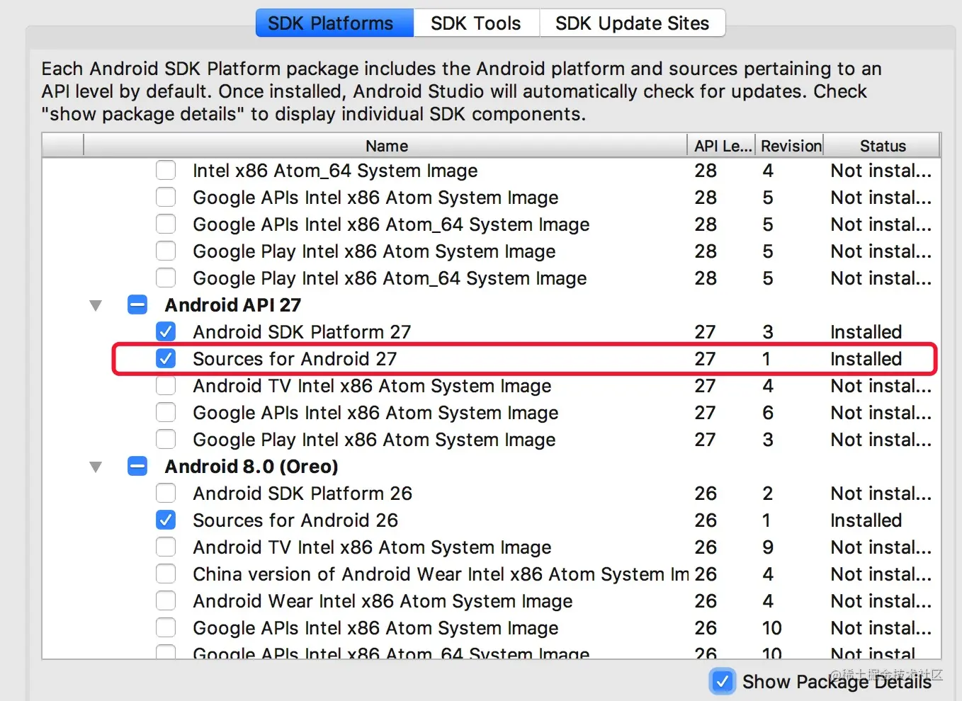Uncheck Sources for Android 27

(x=166, y=359)
